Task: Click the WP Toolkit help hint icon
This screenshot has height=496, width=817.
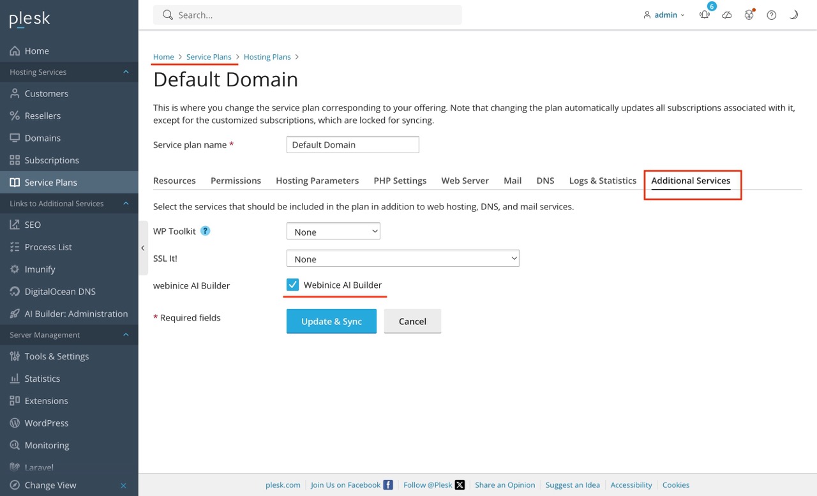Action: pyautogui.click(x=206, y=231)
